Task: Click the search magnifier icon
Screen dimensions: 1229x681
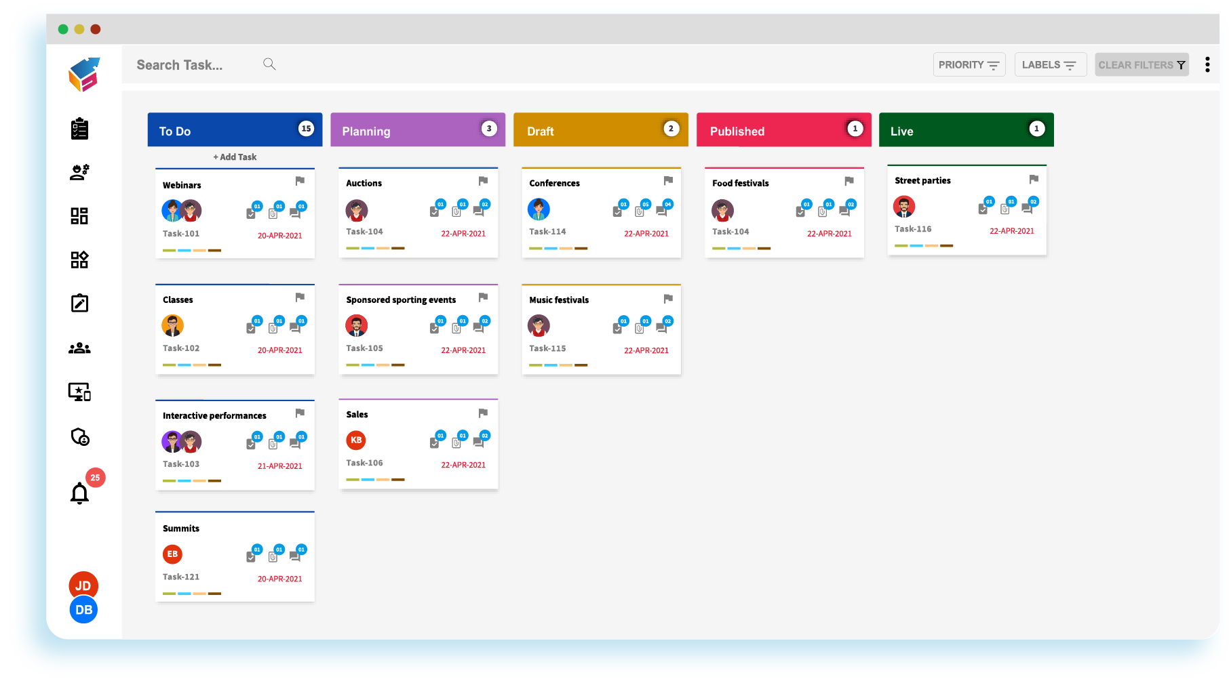Action: tap(269, 64)
